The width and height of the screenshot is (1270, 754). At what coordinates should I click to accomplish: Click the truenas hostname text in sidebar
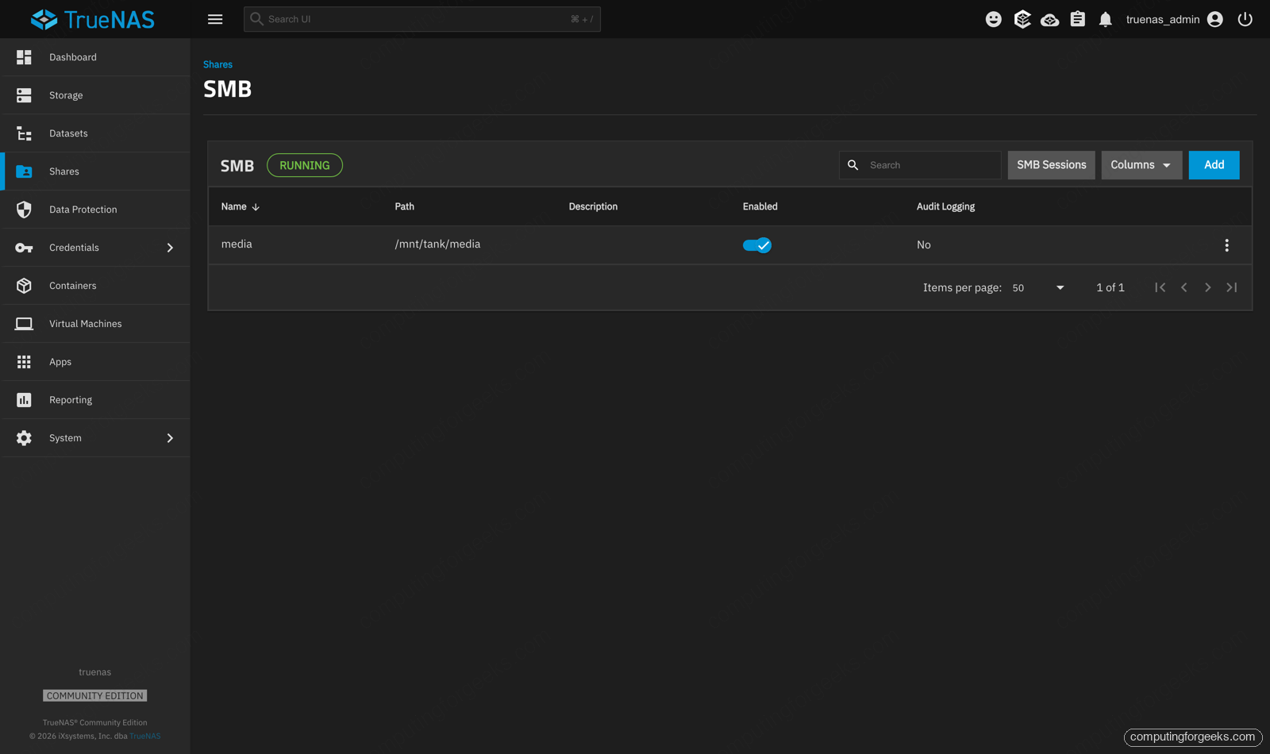[x=94, y=672]
